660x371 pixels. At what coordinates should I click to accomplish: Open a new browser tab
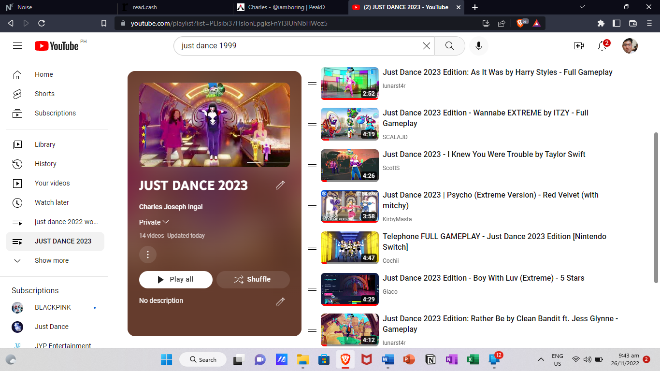(x=475, y=7)
